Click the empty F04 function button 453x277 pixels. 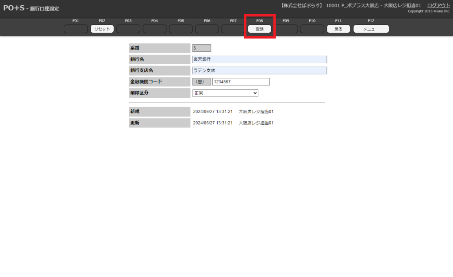(x=154, y=29)
